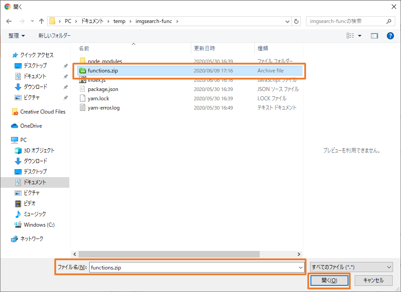Open the view options dropdown arrow

(x=359, y=36)
